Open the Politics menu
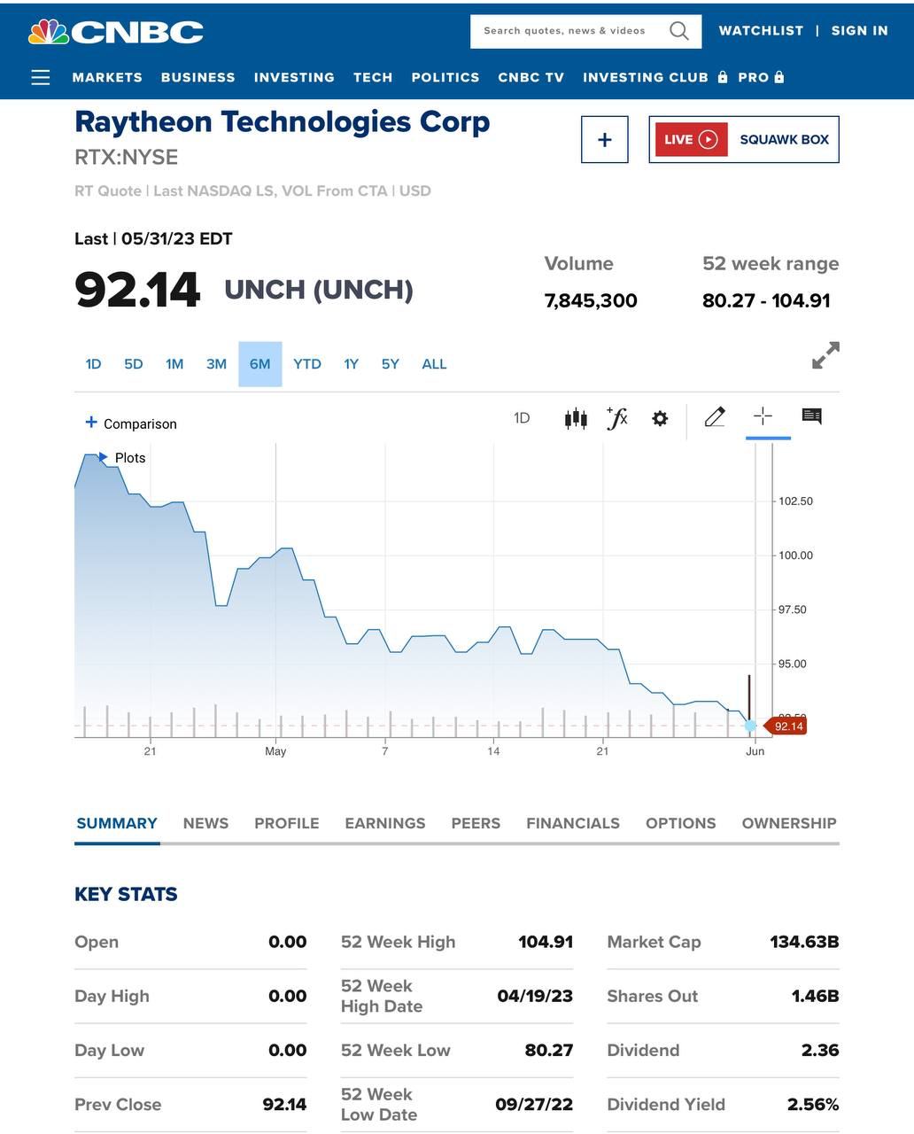The height and width of the screenshot is (1134, 914). (x=445, y=77)
